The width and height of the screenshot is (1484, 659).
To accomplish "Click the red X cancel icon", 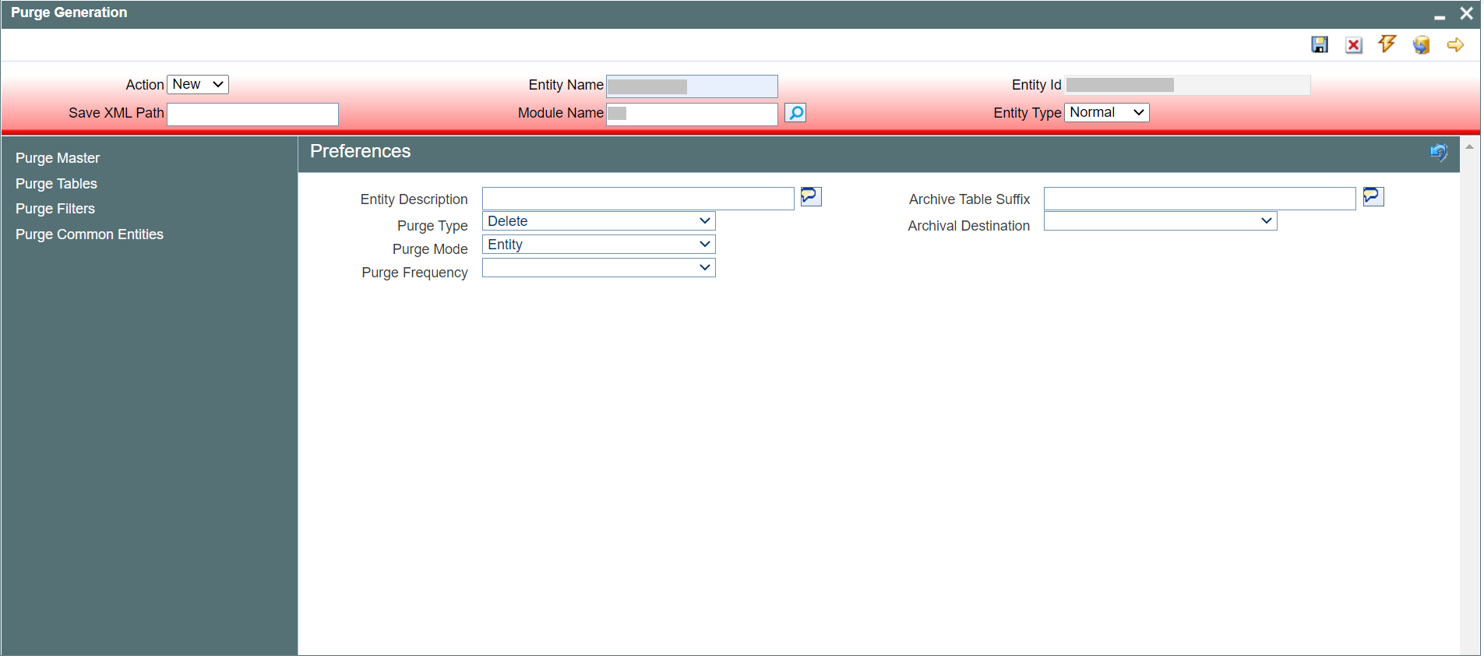I will click(x=1354, y=45).
